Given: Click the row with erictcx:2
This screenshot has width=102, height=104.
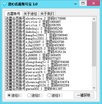Looking at the screenshot, I should click(x=33, y=22).
